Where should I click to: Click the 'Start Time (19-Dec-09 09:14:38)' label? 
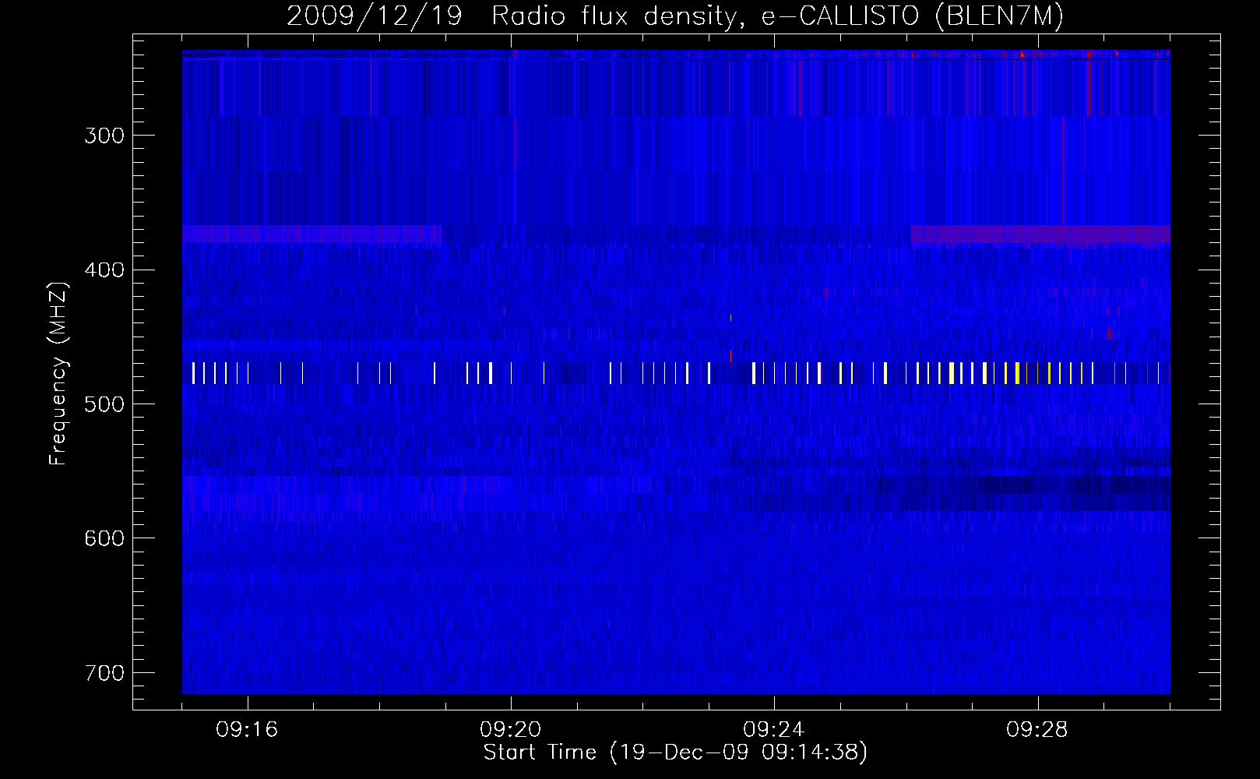coord(675,752)
